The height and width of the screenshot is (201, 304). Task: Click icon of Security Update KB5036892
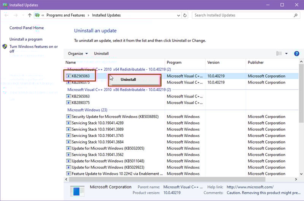tap(68, 116)
